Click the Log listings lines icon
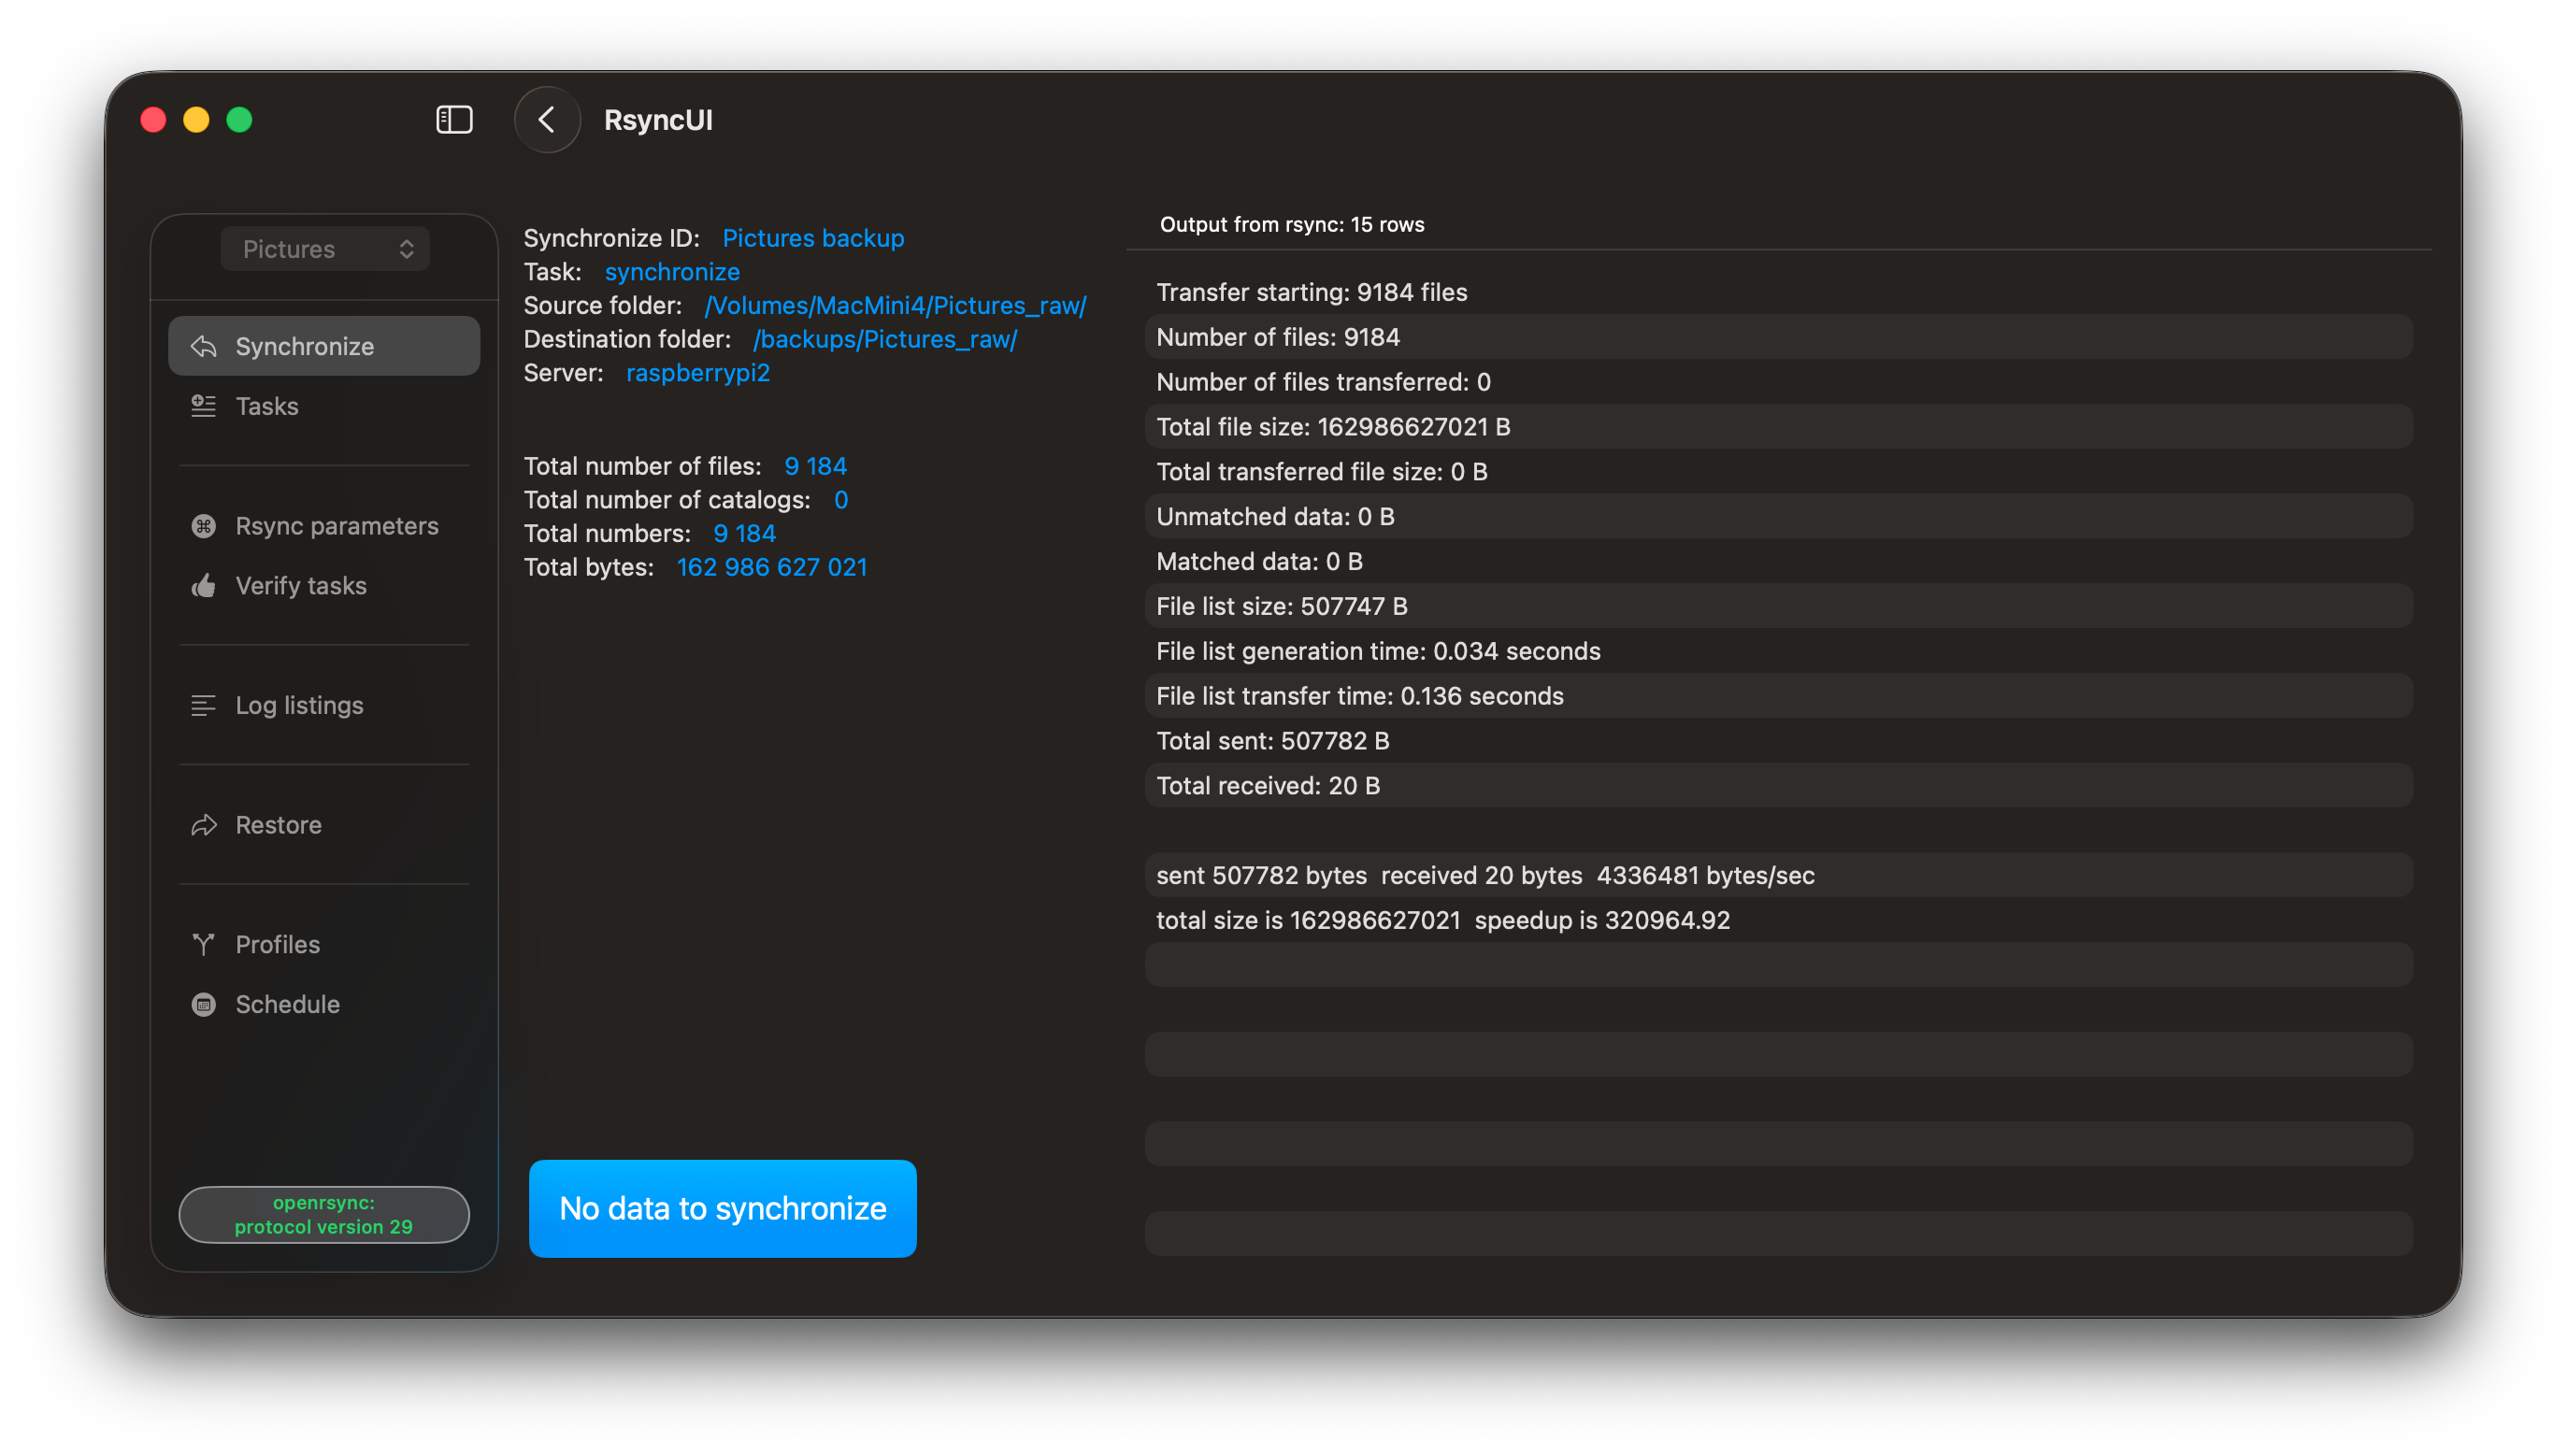 tap(204, 705)
